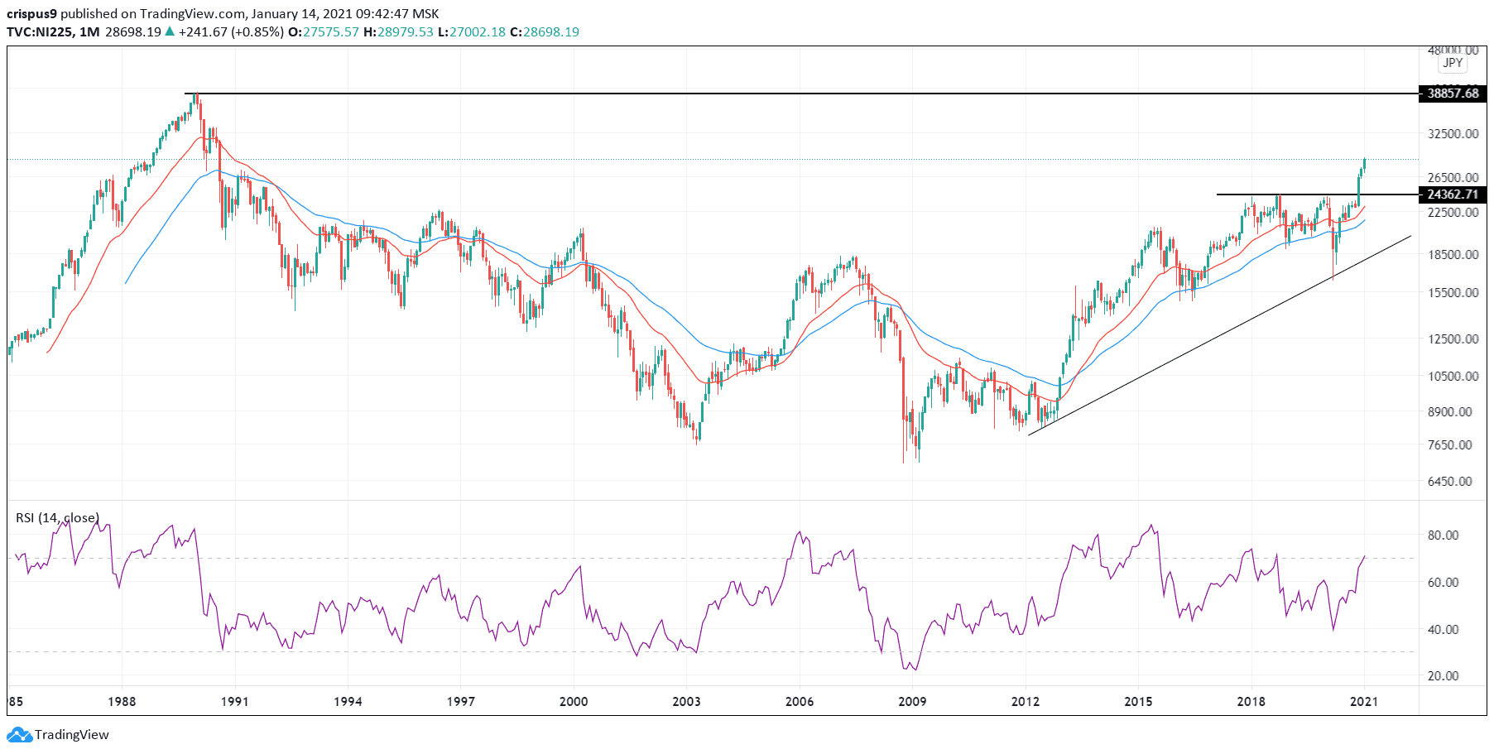Screen dimensions: 1494x754
Task: Click the 8900.00 price axis label
Action: (x=1450, y=411)
